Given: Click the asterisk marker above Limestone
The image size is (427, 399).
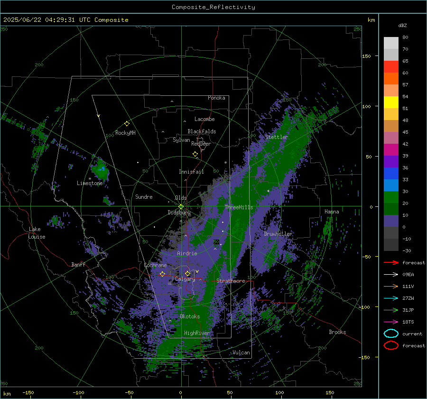Looking at the screenshot, I should tap(90, 179).
